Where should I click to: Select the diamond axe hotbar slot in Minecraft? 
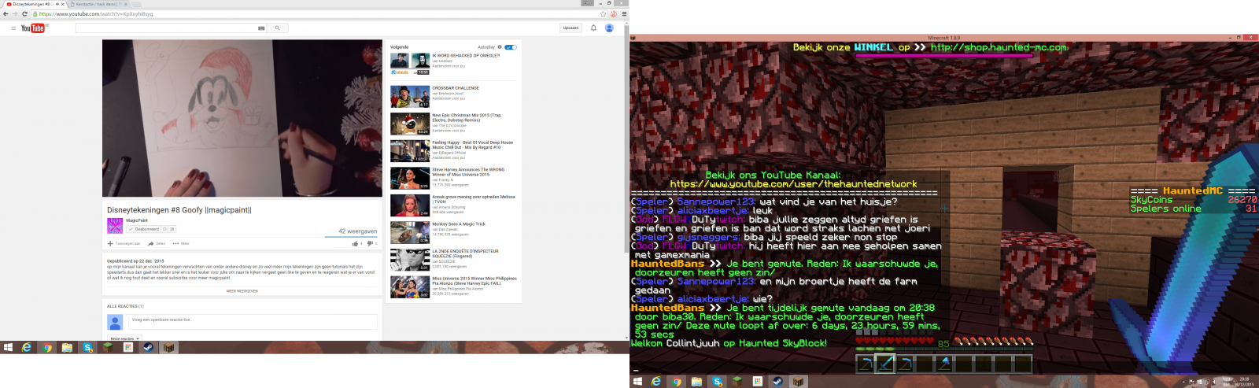(943, 363)
